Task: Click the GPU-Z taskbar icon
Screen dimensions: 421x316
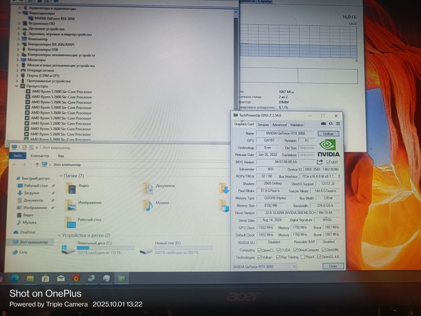Action: click(121, 278)
